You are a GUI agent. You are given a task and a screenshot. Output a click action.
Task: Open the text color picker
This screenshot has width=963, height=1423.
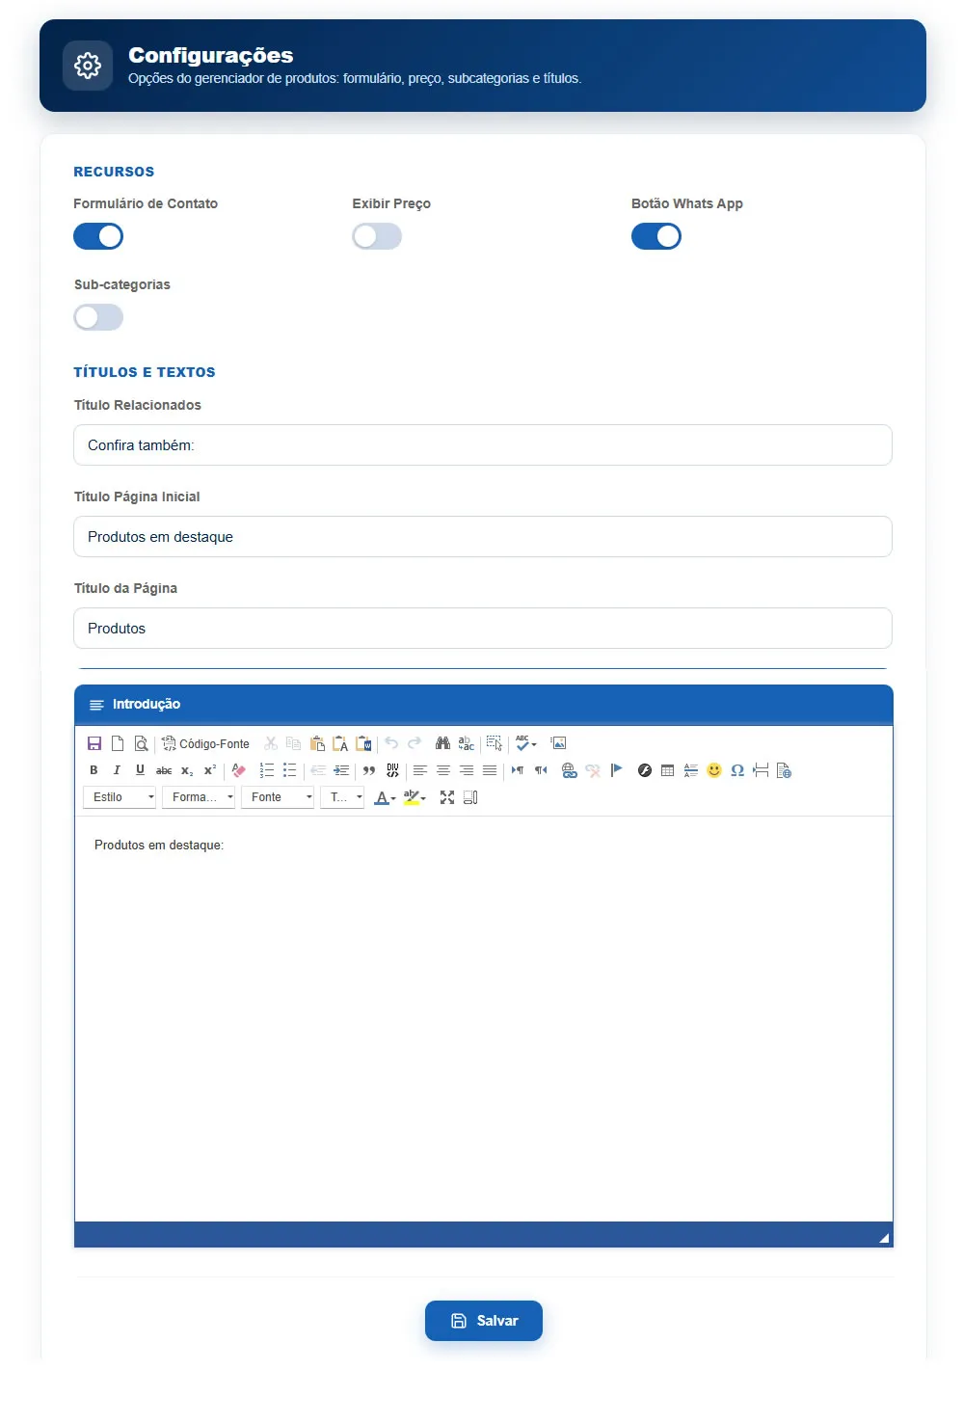(386, 797)
